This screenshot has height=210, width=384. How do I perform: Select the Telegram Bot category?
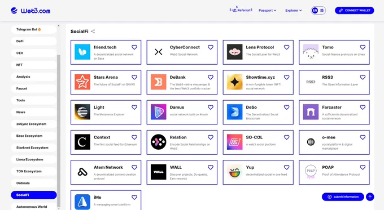click(34, 29)
